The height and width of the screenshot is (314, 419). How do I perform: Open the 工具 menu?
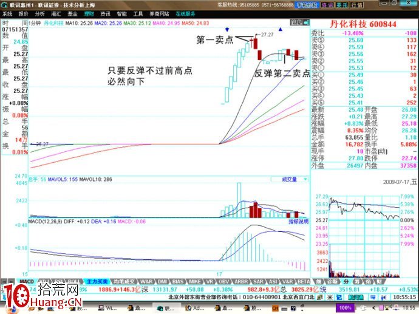[138, 14]
